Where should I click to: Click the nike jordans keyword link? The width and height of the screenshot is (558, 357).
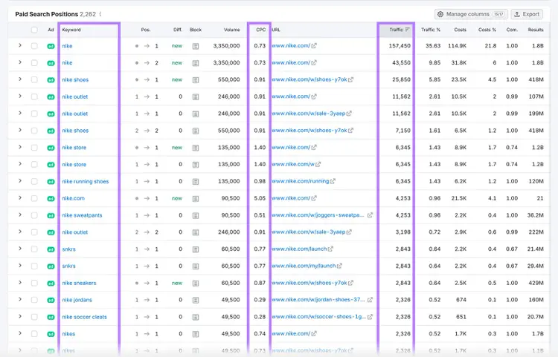click(77, 300)
